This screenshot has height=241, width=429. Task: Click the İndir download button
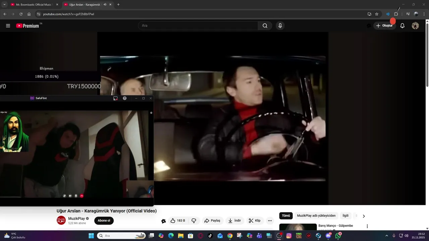click(235, 221)
